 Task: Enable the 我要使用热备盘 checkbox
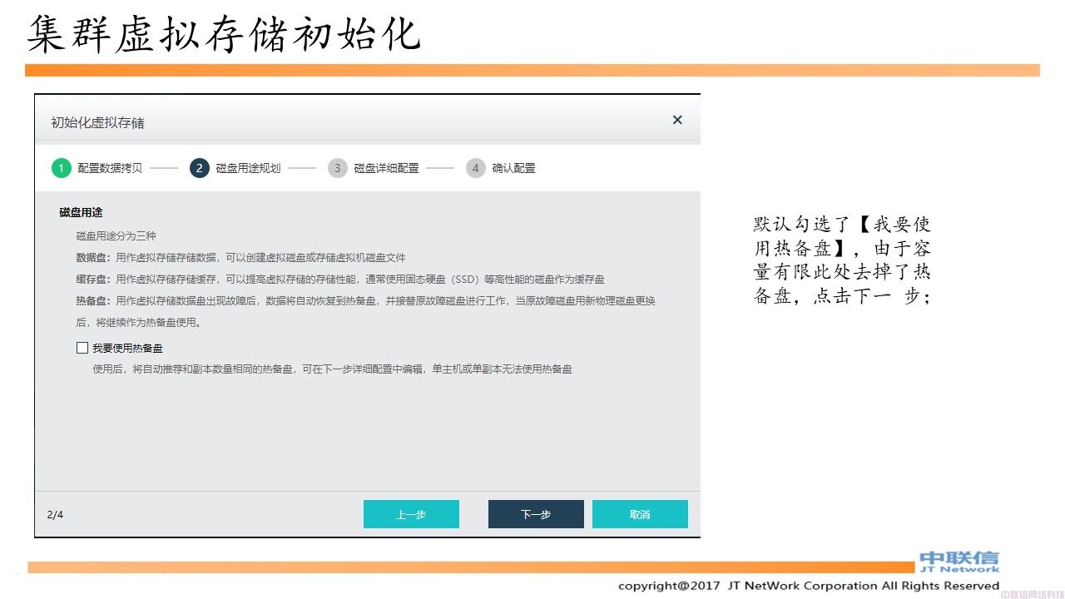pyautogui.click(x=82, y=348)
